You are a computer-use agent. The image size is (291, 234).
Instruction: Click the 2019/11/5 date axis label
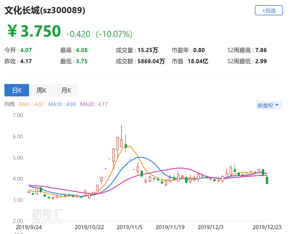pyautogui.click(x=129, y=227)
